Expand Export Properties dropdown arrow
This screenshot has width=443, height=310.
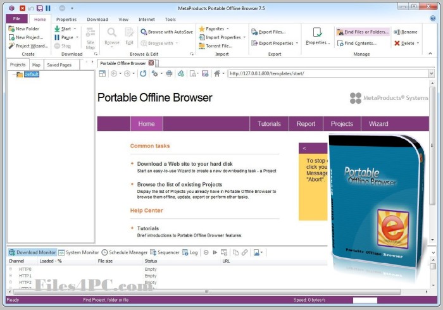[x=297, y=43]
